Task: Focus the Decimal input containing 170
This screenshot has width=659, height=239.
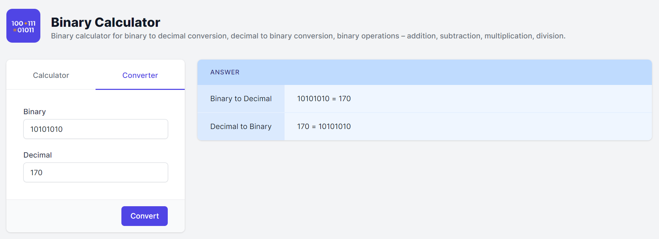Action: click(96, 172)
